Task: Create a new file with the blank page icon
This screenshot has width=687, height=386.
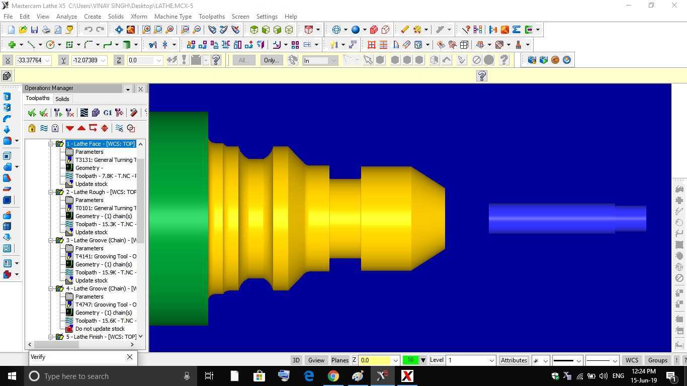Action: click(x=11, y=30)
